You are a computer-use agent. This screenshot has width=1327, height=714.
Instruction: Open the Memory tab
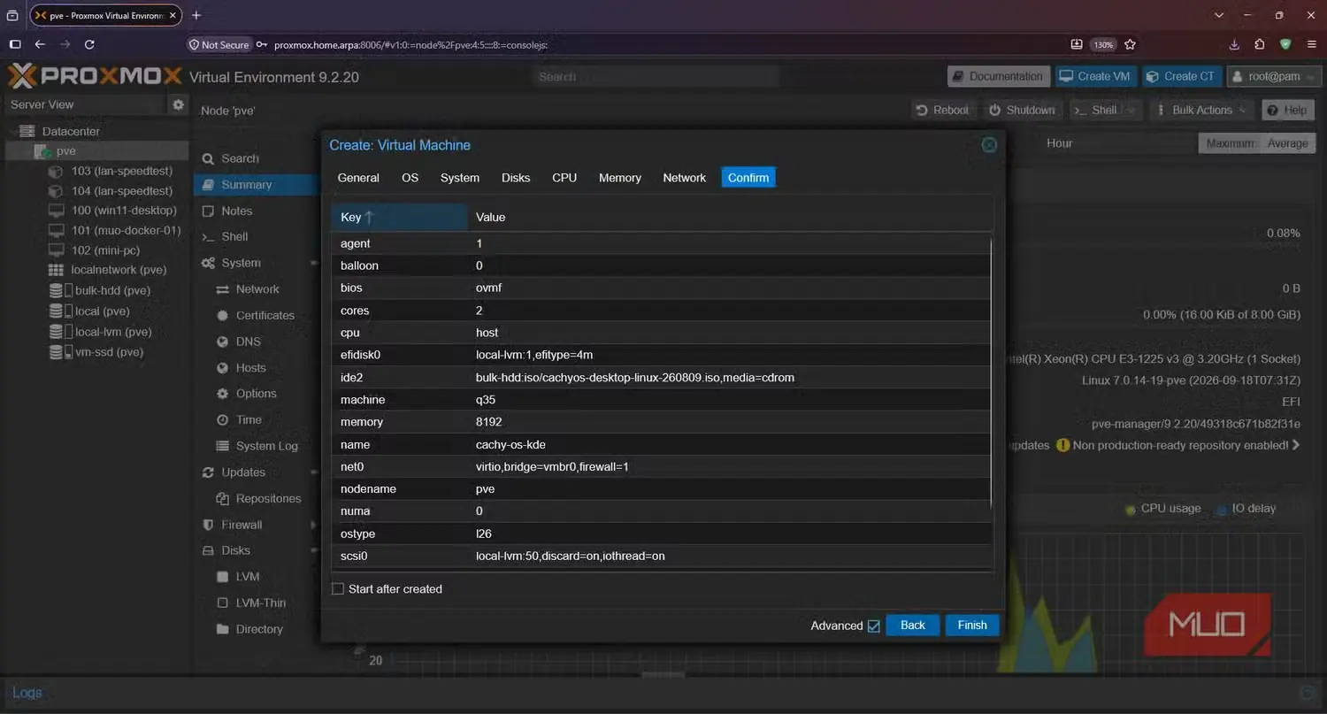point(620,178)
